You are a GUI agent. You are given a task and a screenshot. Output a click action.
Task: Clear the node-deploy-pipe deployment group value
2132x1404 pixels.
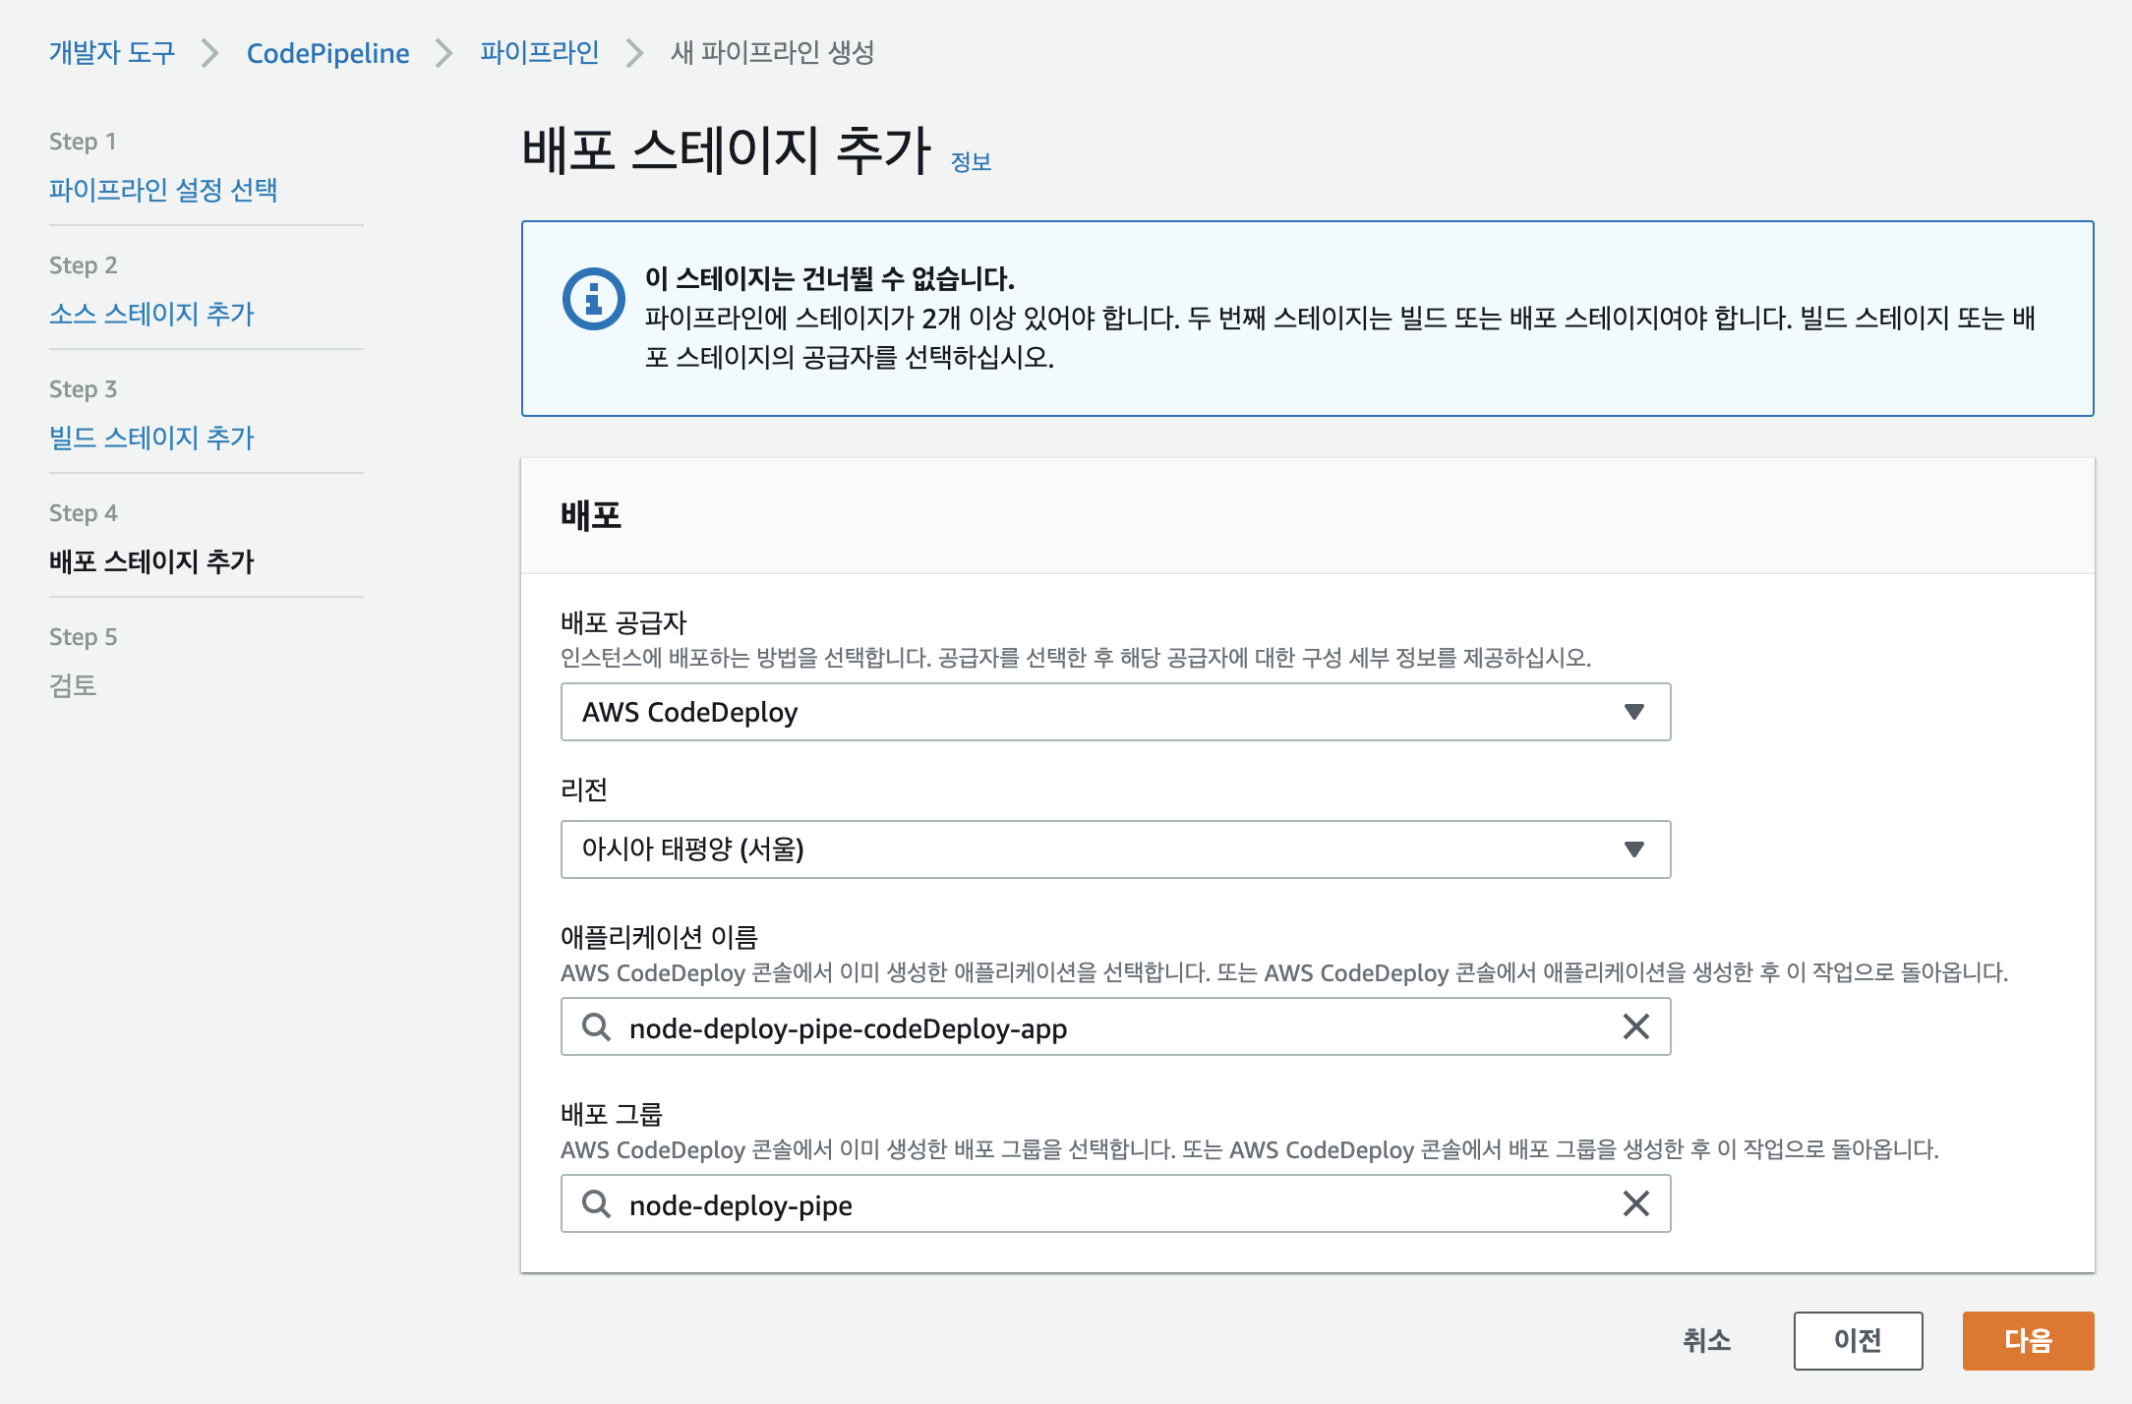[x=1635, y=1203]
